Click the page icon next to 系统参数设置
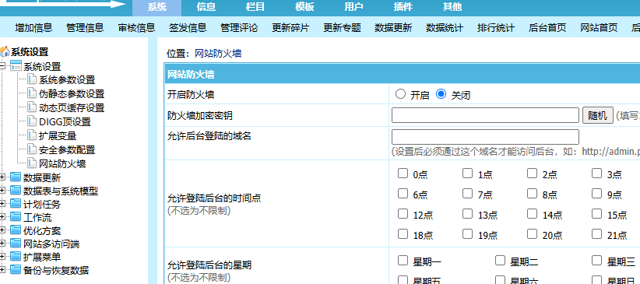Viewport: 640px width, 284px height. (32, 79)
